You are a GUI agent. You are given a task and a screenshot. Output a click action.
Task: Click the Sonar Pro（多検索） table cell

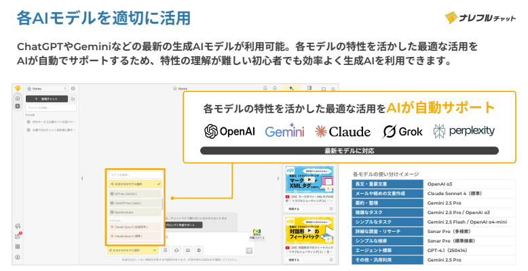470,231
